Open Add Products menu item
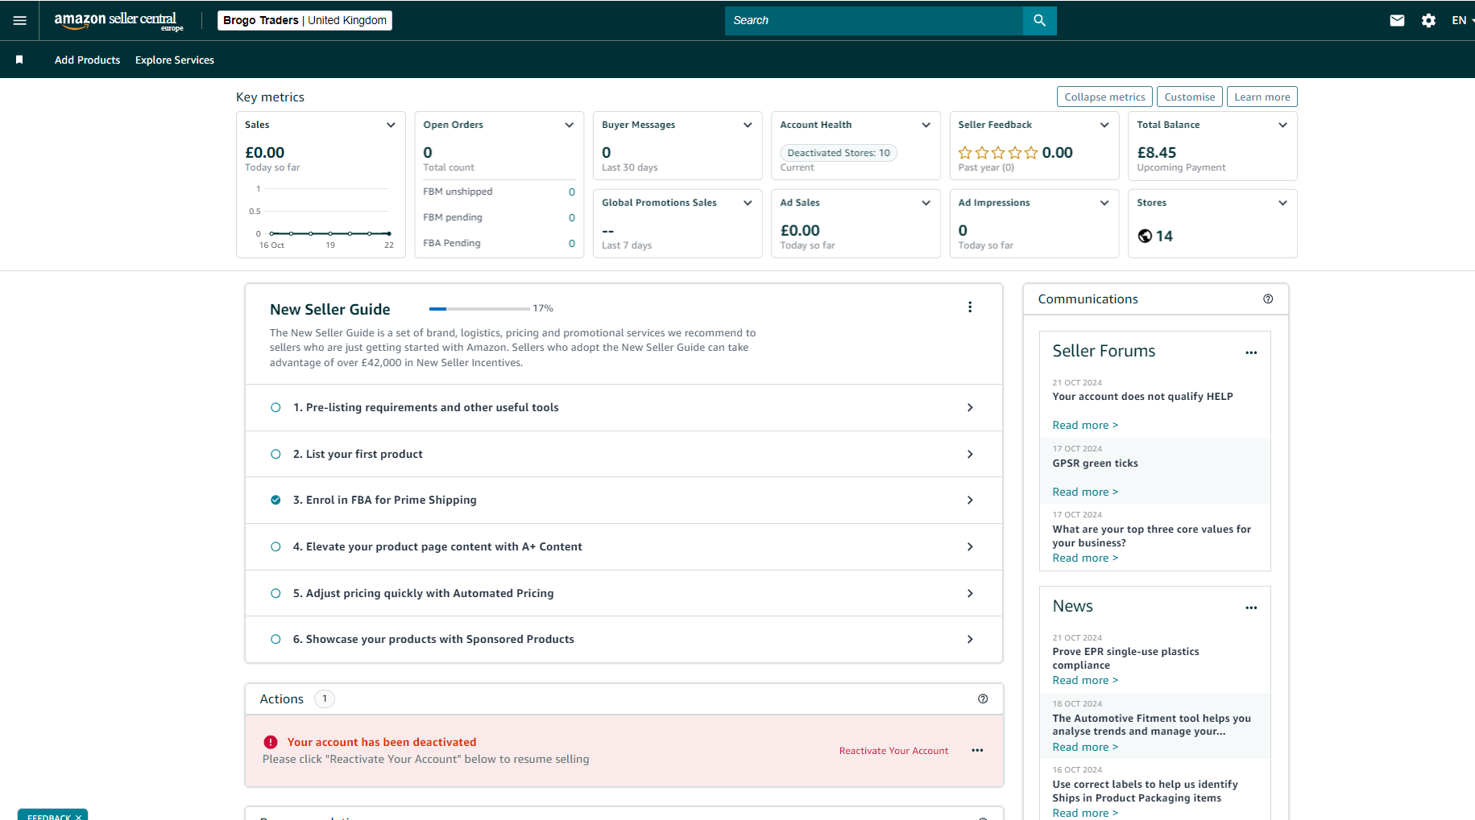1475x820 pixels. (87, 60)
